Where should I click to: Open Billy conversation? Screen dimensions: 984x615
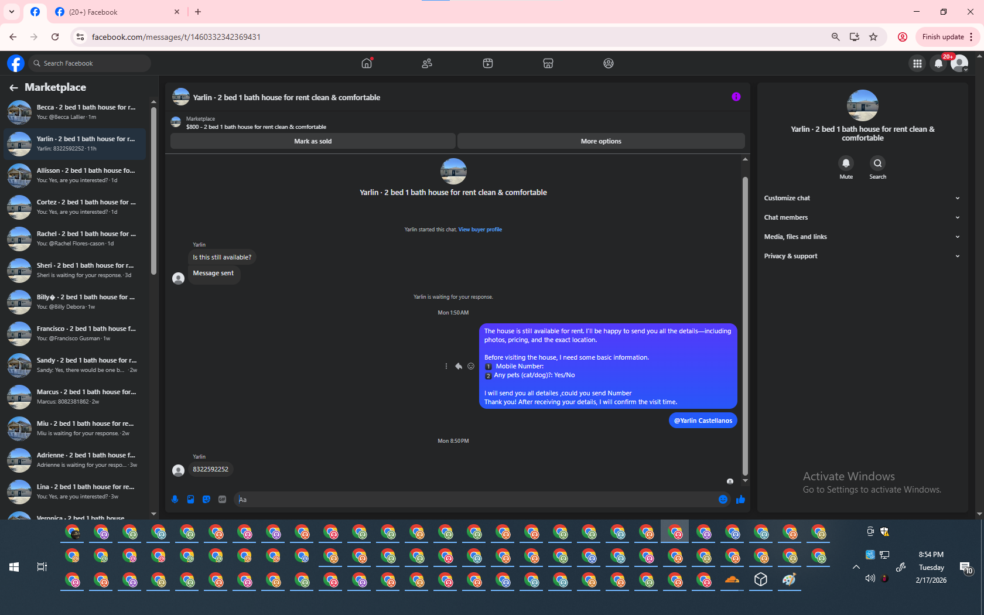click(x=75, y=302)
